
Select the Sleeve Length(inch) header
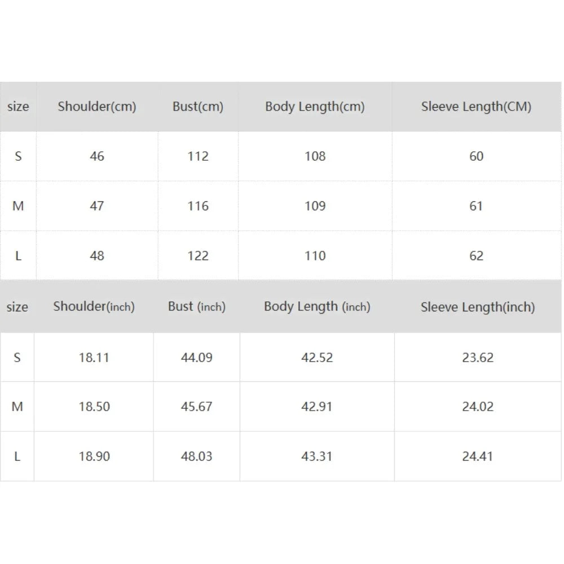(x=478, y=307)
